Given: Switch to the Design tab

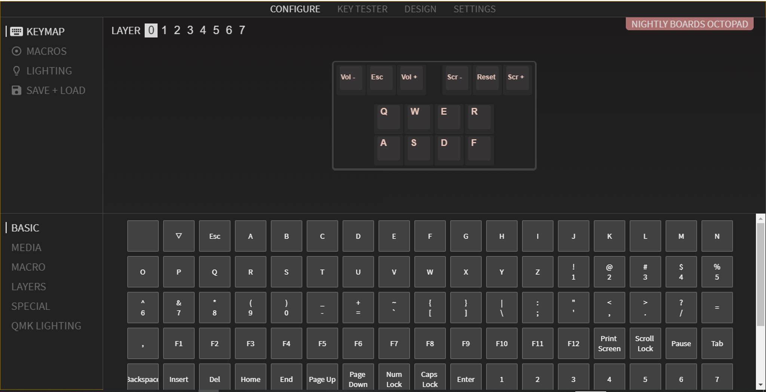Looking at the screenshot, I should (x=420, y=9).
